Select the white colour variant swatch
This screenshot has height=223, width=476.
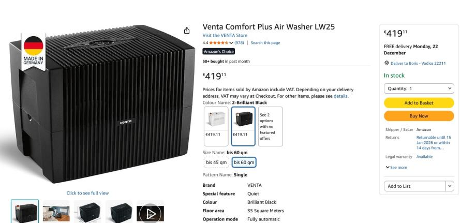(216, 126)
